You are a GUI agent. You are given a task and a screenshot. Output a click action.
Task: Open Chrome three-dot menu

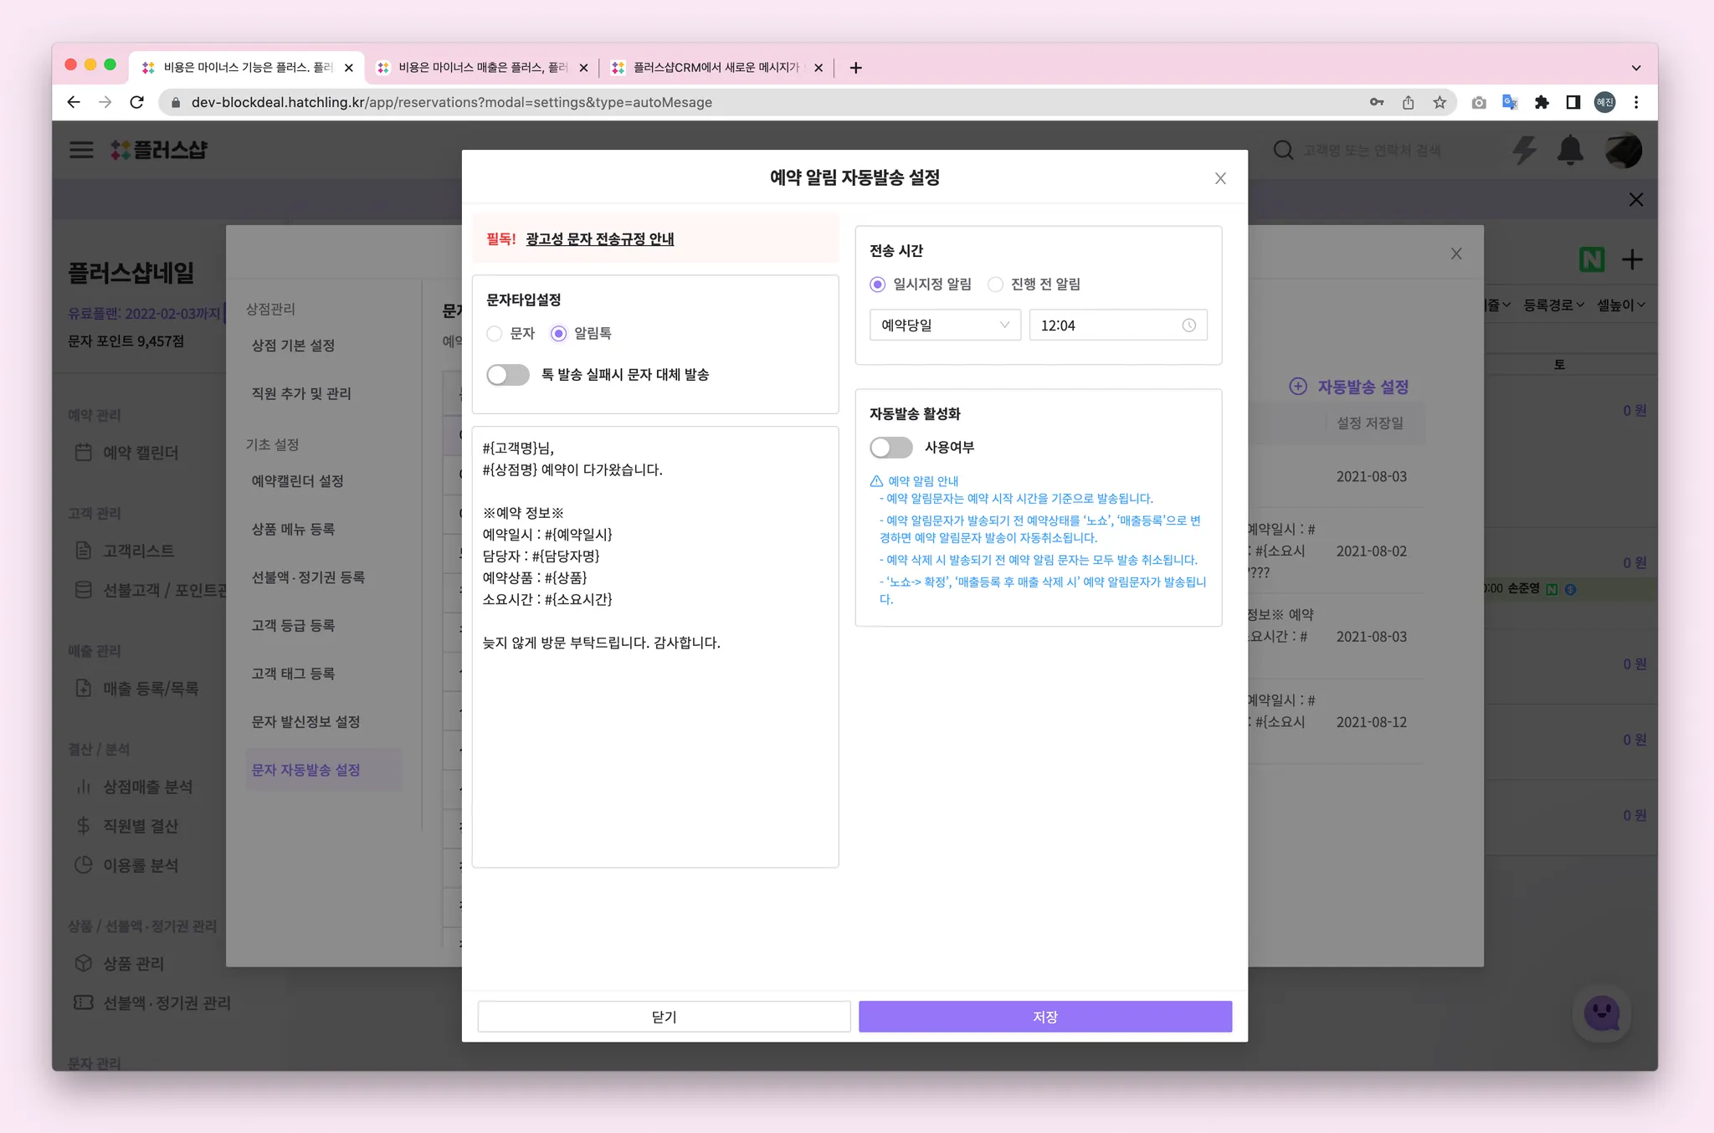point(1636,102)
